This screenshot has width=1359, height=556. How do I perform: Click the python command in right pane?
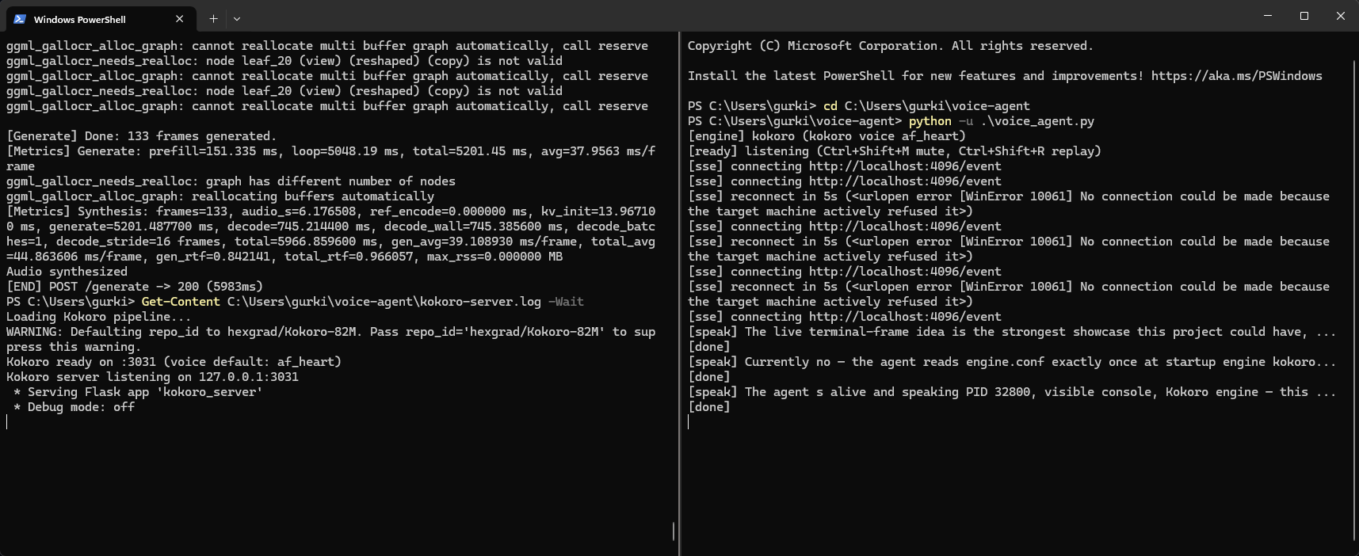(x=930, y=121)
